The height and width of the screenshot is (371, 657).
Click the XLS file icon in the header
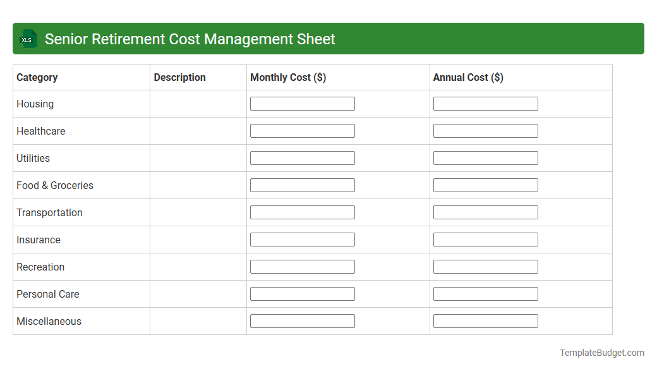click(x=28, y=39)
